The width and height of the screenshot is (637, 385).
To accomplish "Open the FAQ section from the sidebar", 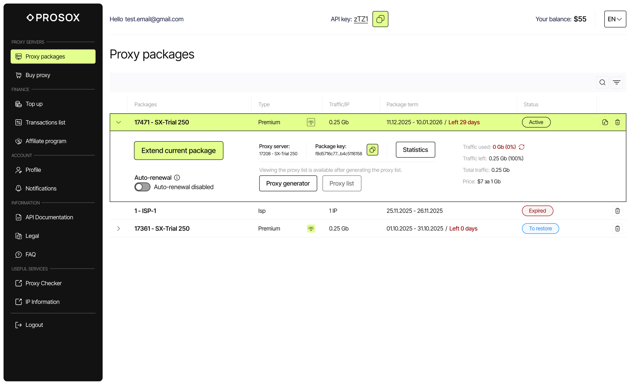I will tap(30, 254).
